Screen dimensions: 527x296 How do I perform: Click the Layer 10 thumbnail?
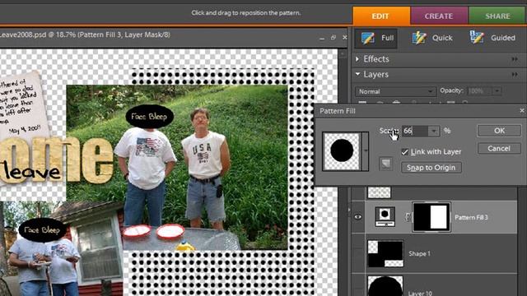pos(385,286)
